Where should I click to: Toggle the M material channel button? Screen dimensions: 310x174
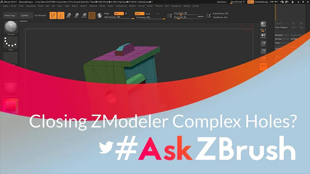point(126,13)
